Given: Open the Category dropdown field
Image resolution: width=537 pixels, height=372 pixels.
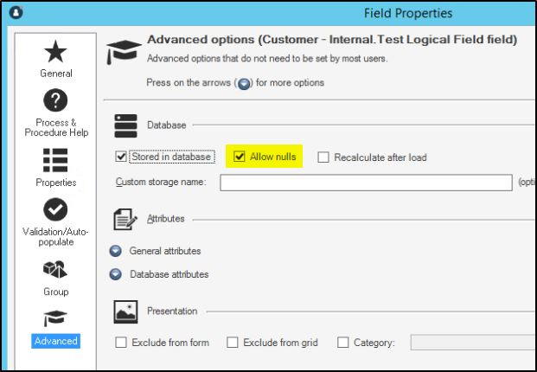Looking at the screenshot, I should coord(471,343).
